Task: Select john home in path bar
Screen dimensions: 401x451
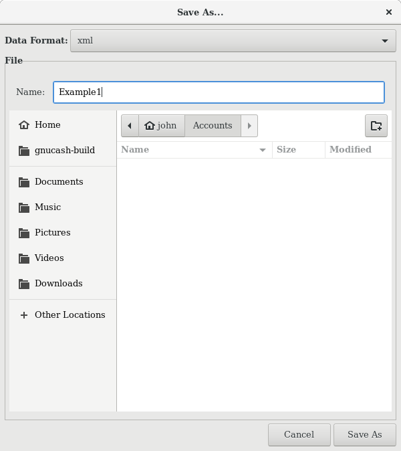Action: [x=161, y=126]
